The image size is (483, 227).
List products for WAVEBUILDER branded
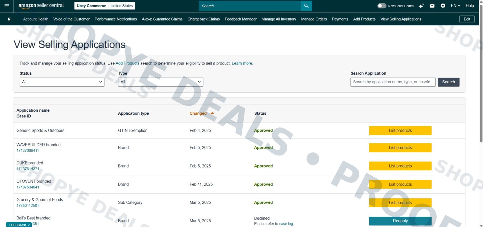coord(400,148)
